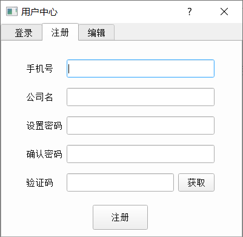
Task: Click the 手机号 field label
Action: tap(39, 68)
